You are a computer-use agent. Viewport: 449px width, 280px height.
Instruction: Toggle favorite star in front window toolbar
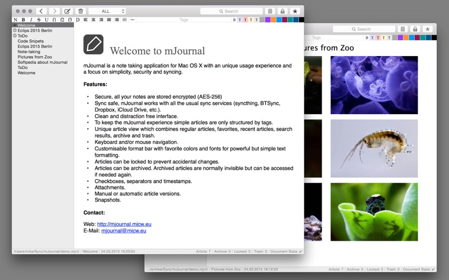[x=295, y=11]
